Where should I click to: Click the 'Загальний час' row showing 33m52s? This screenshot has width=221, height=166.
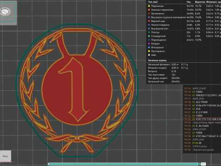pos(164,82)
